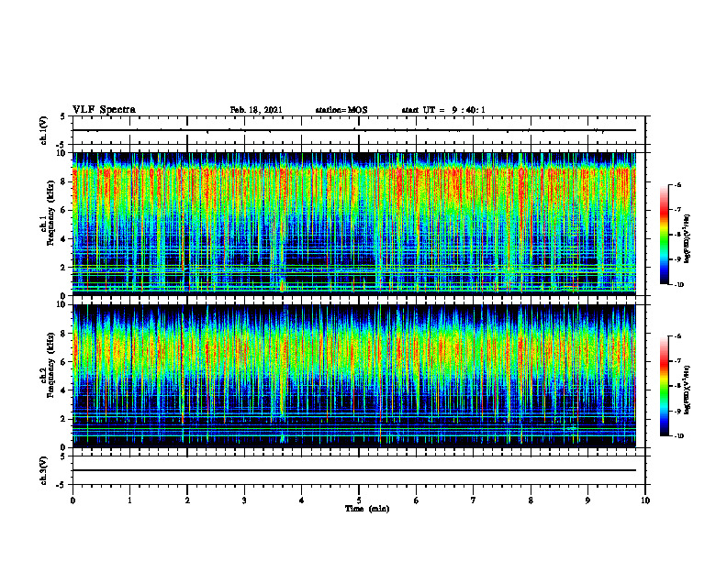This screenshot has height=561, width=727.
Task: Click the "station=MOS" label
Action: pyautogui.click(x=341, y=110)
